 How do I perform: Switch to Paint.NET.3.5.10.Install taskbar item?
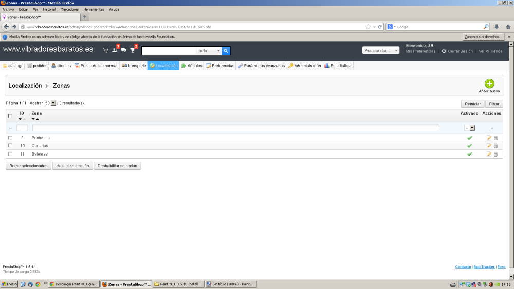pos(178,284)
